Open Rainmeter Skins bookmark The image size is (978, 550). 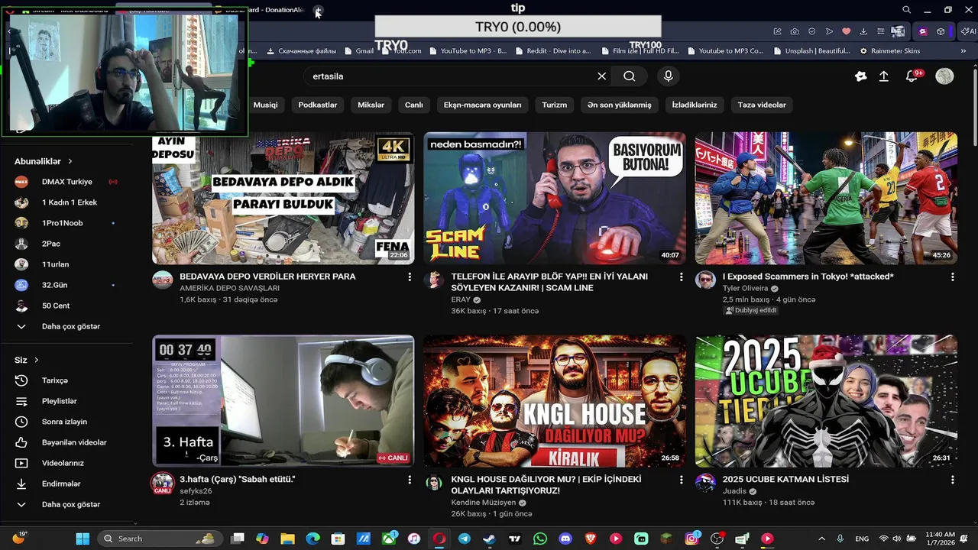pyautogui.click(x=889, y=51)
